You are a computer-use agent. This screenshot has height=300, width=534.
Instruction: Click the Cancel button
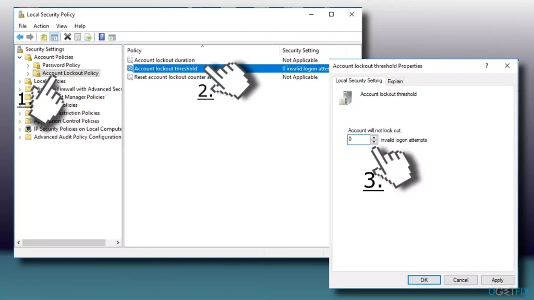coord(460,280)
